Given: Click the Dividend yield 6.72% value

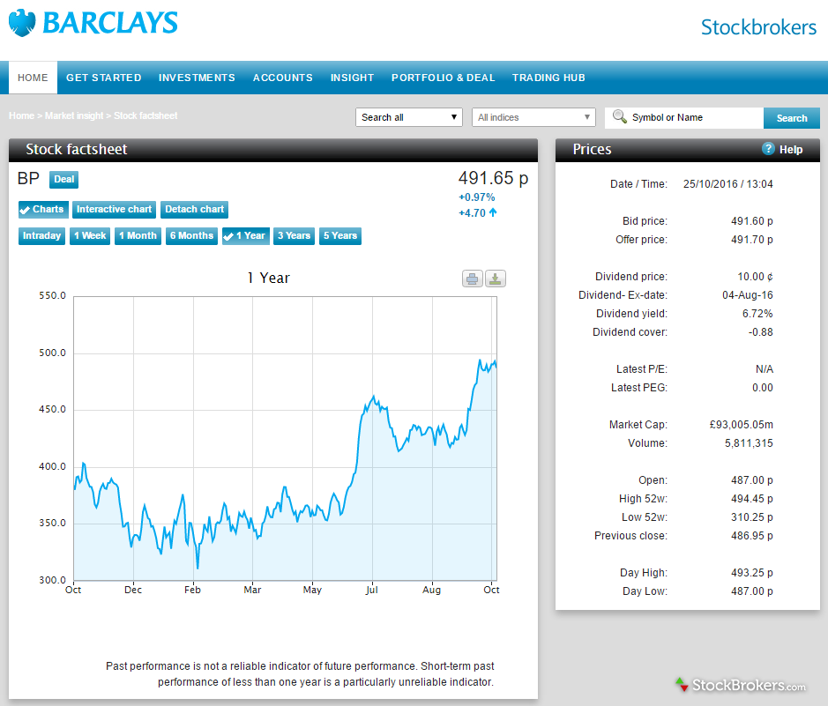Looking at the screenshot, I should point(757,314).
